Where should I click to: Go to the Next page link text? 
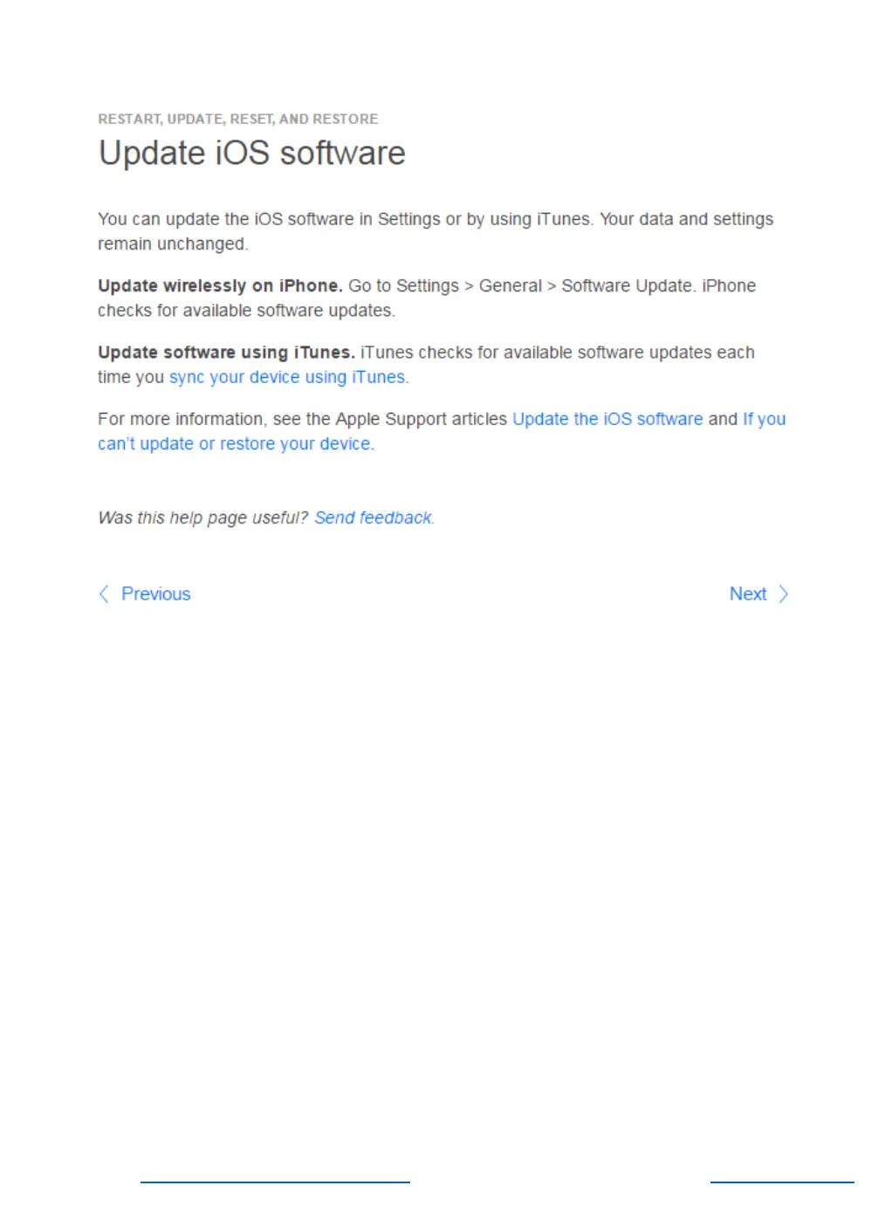[748, 594]
